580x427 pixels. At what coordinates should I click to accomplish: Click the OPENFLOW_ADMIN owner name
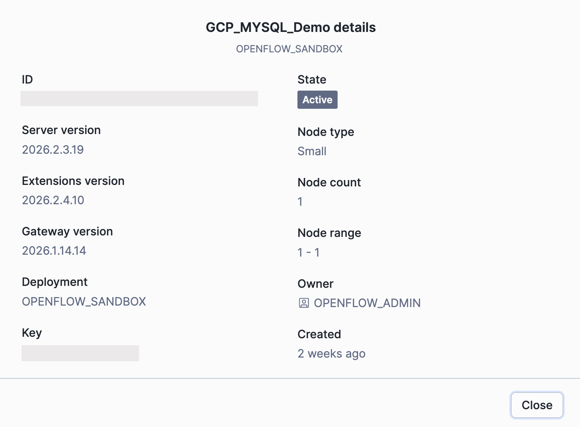(x=367, y=303)
